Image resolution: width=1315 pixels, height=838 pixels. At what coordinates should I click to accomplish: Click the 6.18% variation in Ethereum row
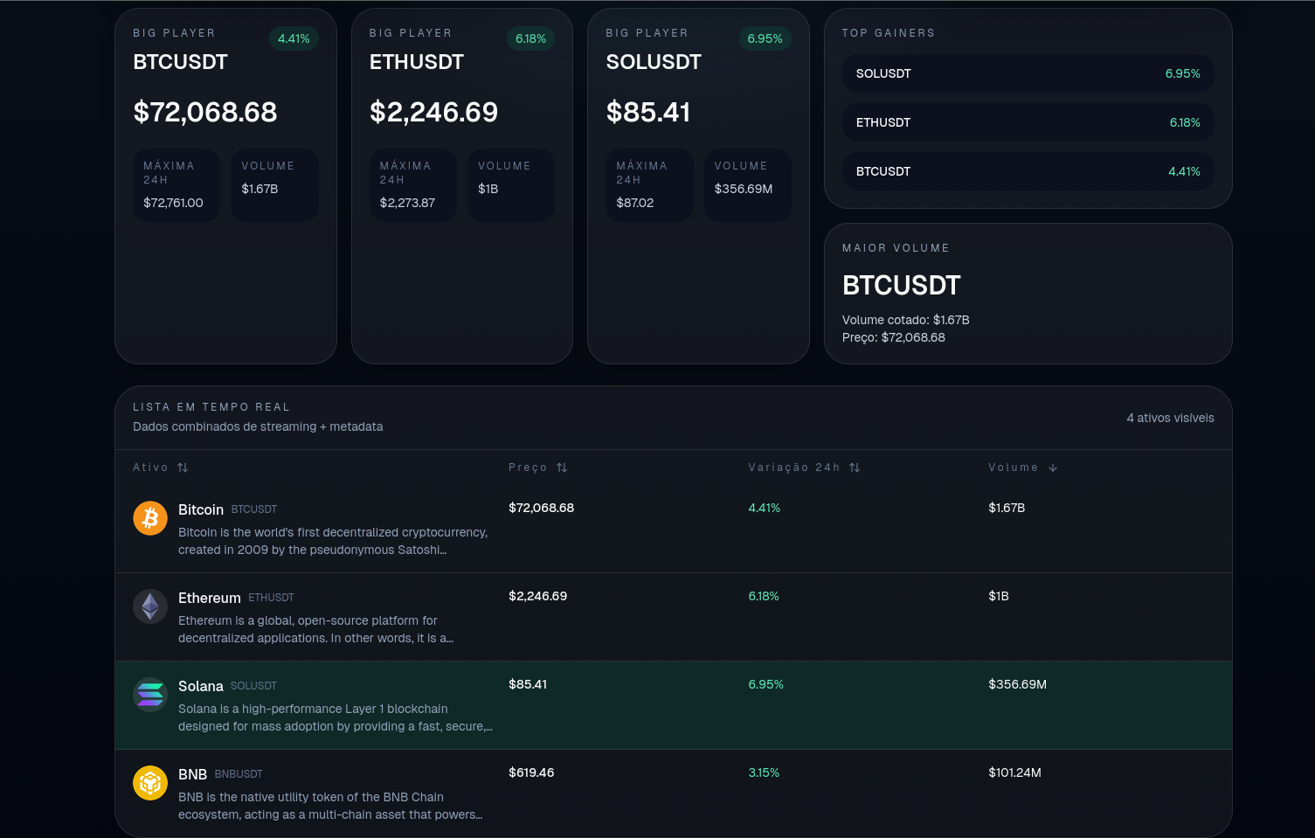coord(764,596)
